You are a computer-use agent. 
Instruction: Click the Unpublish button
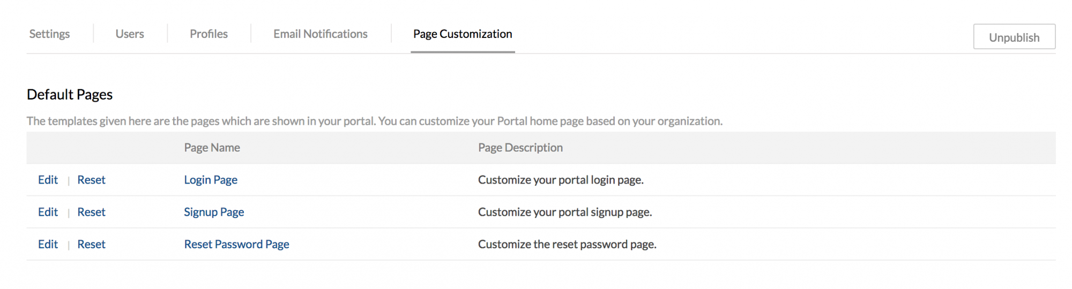click(1014, 37)
